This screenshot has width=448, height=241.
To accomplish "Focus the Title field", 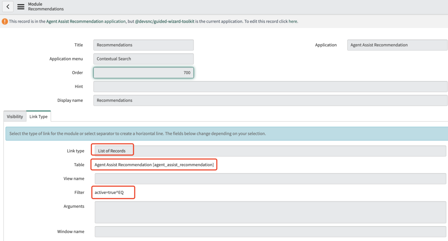I will [144, 45].
